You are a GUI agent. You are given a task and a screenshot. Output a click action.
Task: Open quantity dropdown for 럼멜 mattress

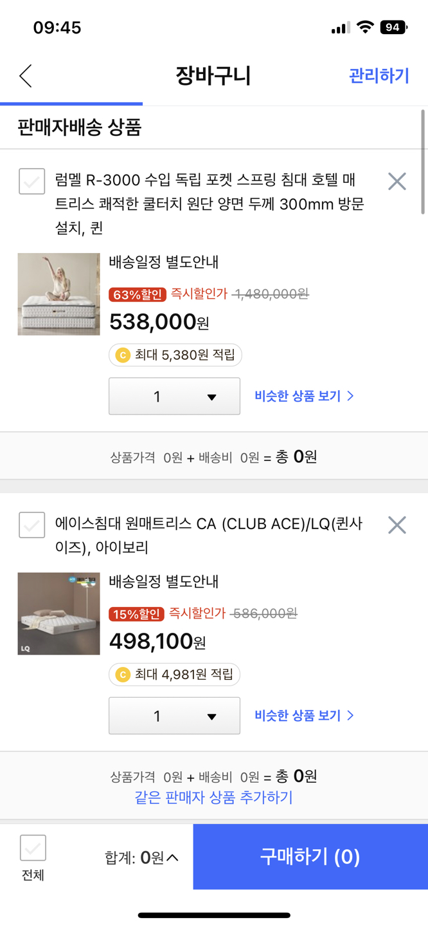click(174, 397)
